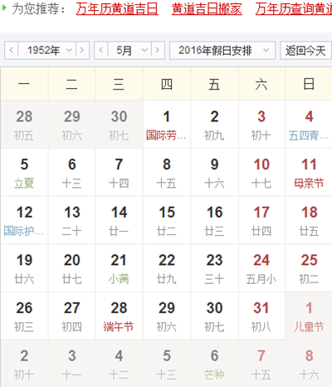Image resolution: width=332 pixels, height=387 pixels.
Task: Open the 1952年 year dropdown
Action: pyautogui.click(x=47, y=51)
